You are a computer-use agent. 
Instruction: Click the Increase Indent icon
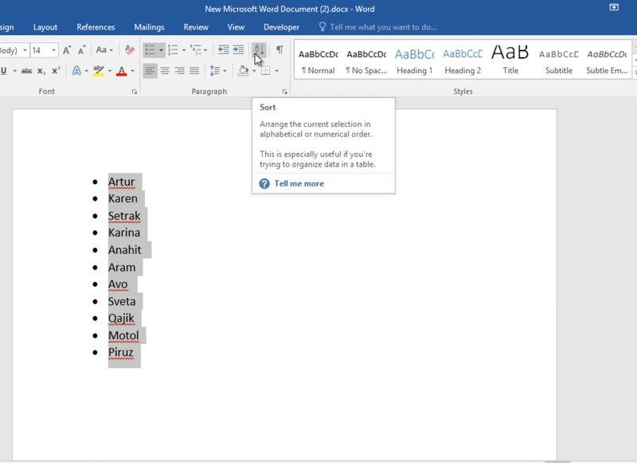(x=238, y=50)
